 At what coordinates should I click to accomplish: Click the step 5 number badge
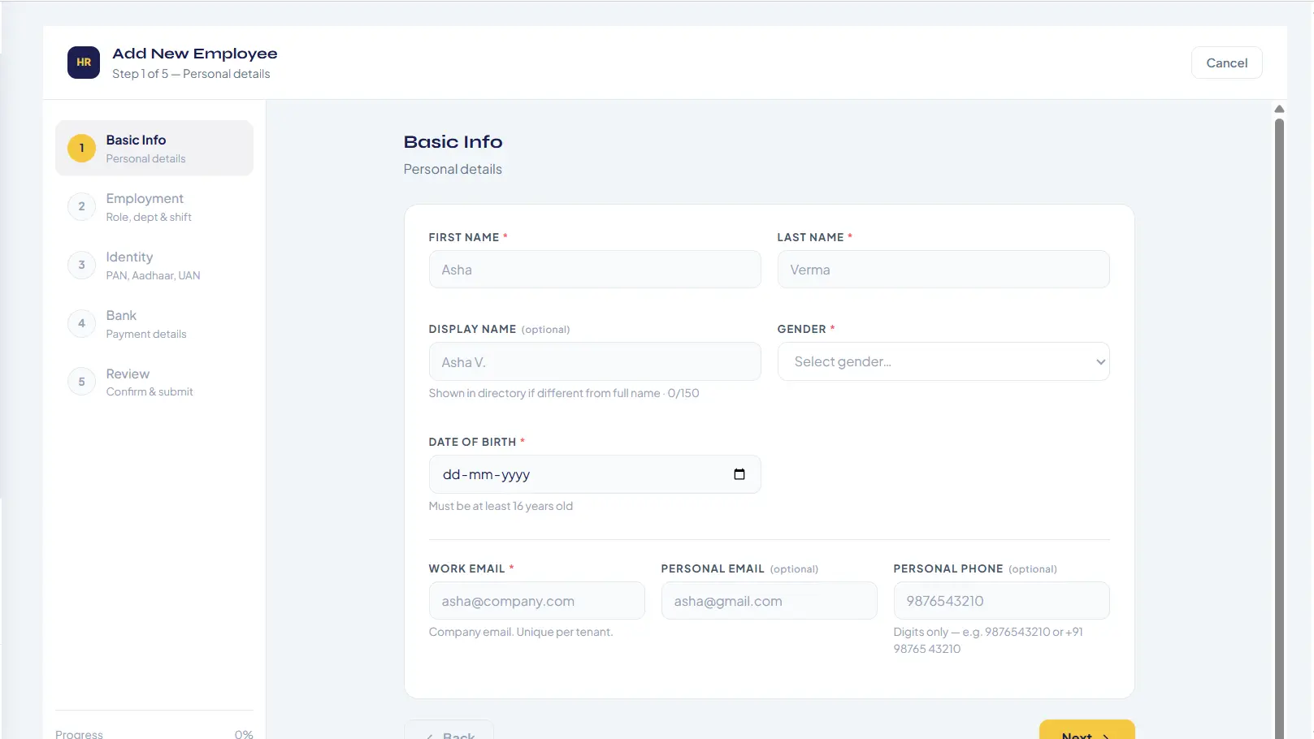pos(81,382)
